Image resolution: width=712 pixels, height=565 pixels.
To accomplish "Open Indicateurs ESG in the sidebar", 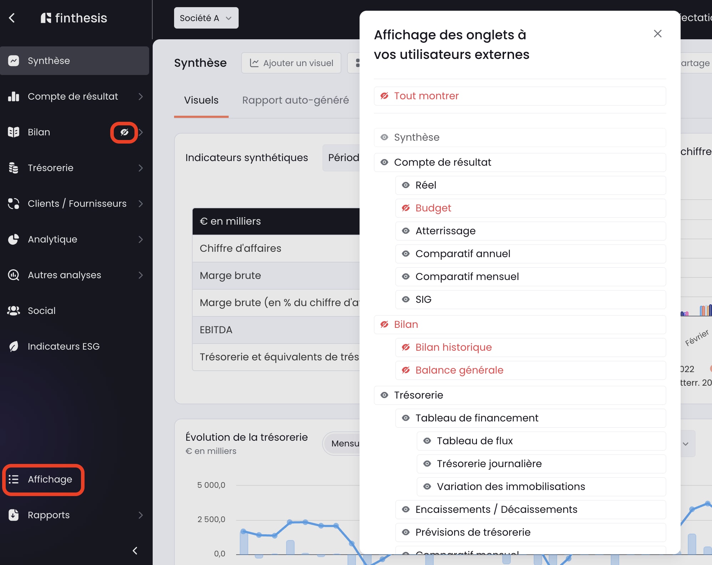I will [x=75, y=346].
